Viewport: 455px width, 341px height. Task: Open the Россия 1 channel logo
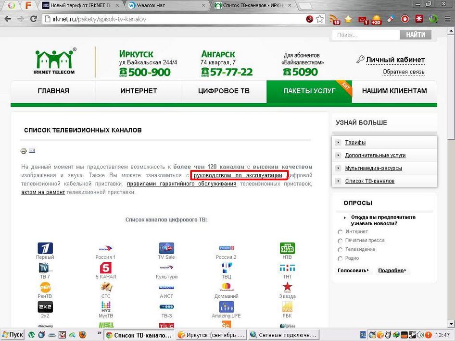[x=105, y=249]
